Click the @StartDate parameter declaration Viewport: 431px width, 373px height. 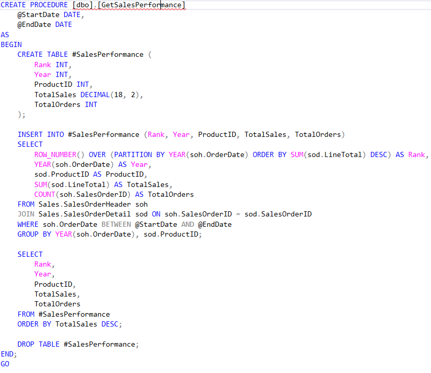pyautogui.click(x=51, y=15)
